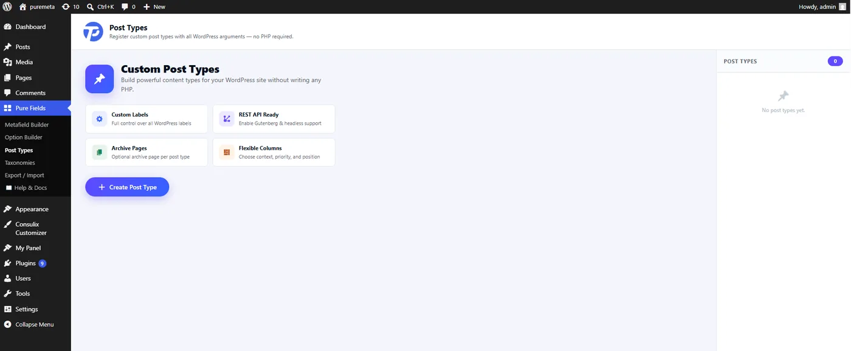The image size is (851, 351).
Task: Click the Custom Post Types pin icon
Action: [x=100, y=79]
